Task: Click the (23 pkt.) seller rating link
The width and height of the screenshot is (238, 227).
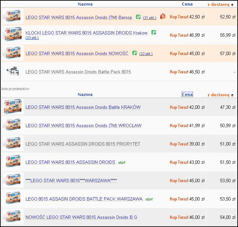Action: click(32, 38)
